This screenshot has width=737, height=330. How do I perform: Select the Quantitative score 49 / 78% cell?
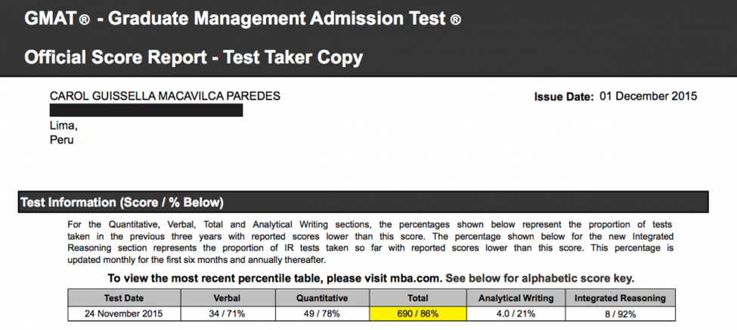point(323,313)
